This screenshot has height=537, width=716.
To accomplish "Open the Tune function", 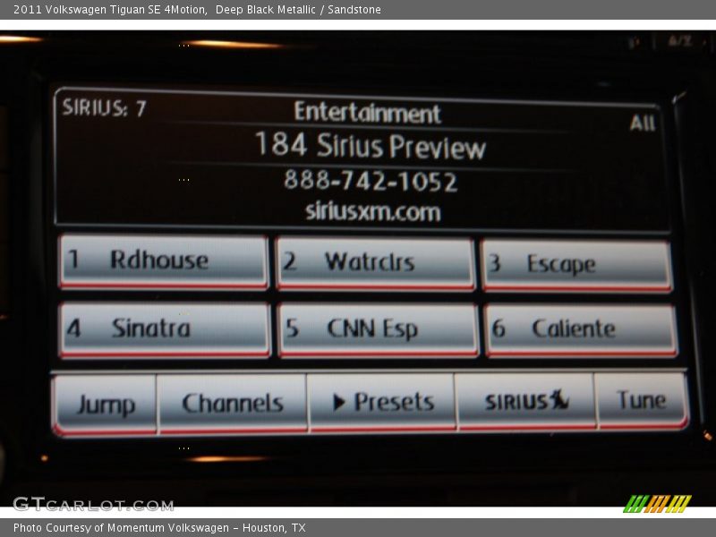I will pos(642,400).
